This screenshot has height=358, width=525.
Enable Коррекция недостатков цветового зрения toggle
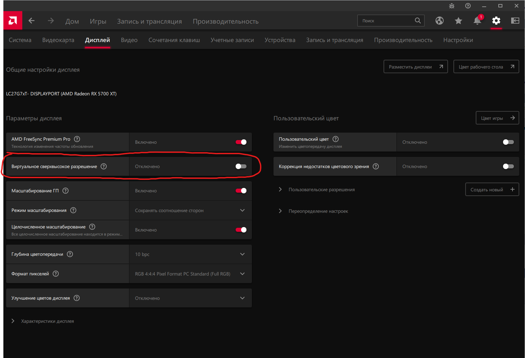pos(508,166)
